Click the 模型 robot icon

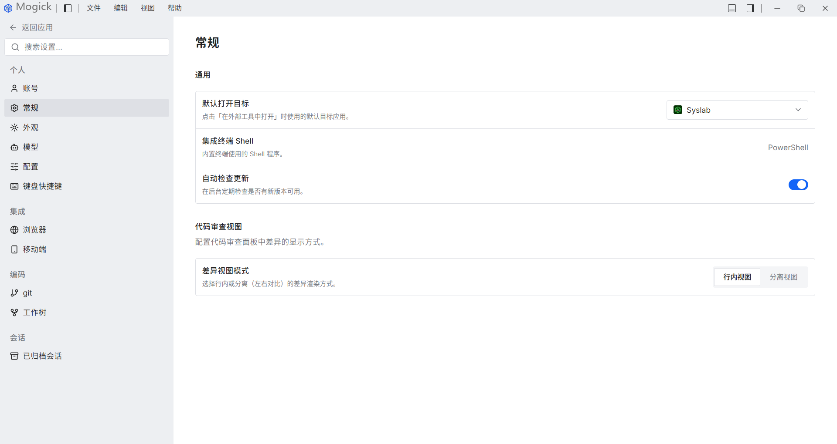point(14,147)
